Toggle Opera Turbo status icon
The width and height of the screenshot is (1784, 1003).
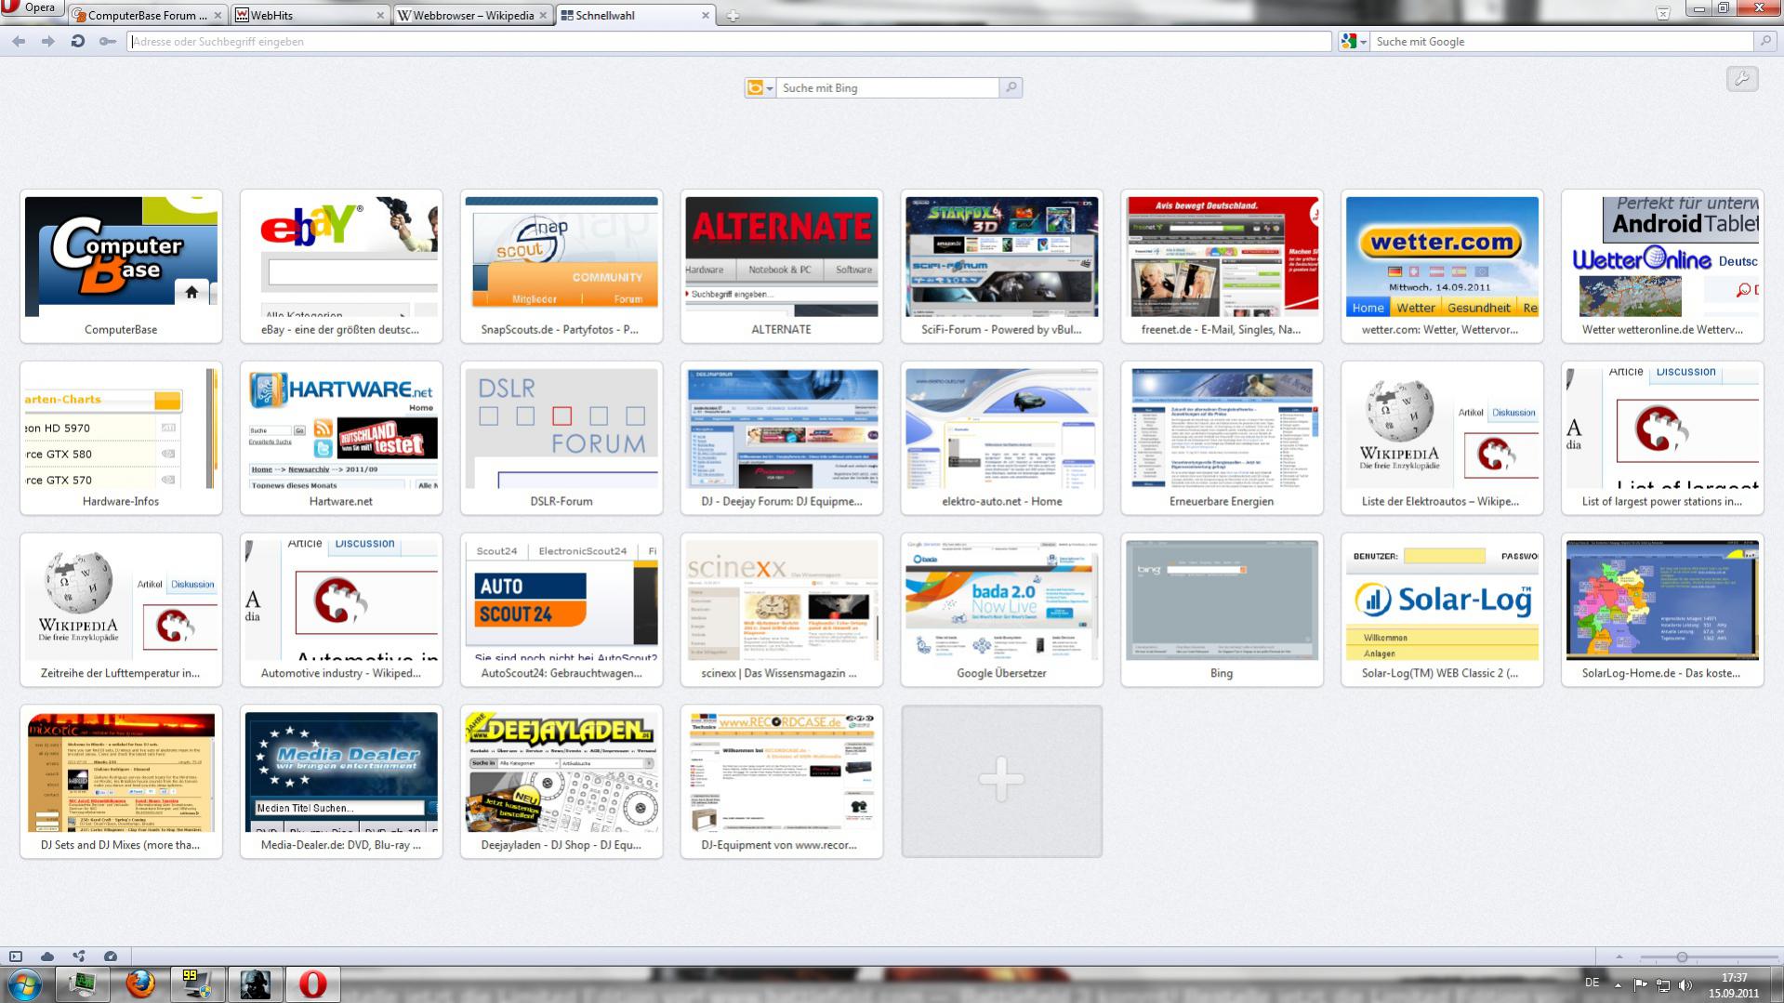pyautogui.click(x=111, y=957)
